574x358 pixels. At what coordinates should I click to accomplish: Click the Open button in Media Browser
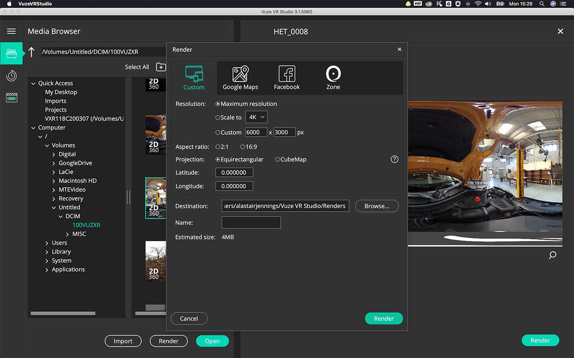(x=212, y=341)
